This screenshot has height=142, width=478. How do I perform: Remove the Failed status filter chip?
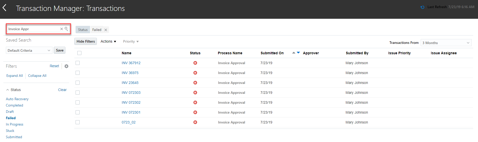(x=106, y=30)
